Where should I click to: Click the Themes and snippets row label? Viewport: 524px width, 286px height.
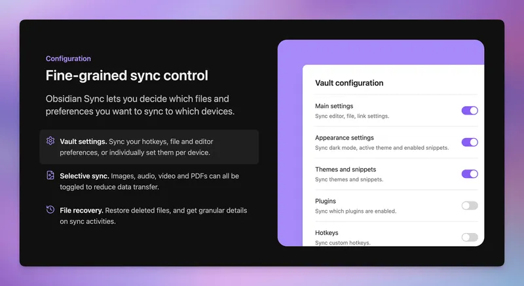click(x=346, y=170)
